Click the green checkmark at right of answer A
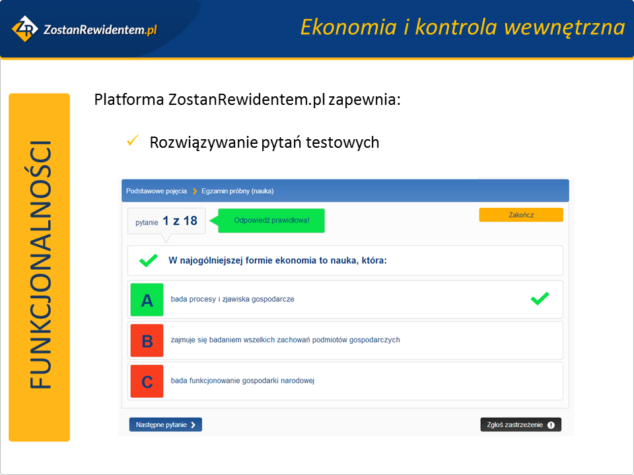 (540, 300)
